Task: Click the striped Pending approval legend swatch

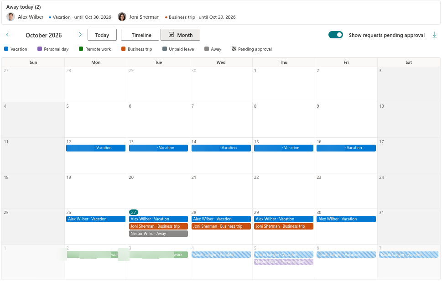Action: (x=234, y=49)
